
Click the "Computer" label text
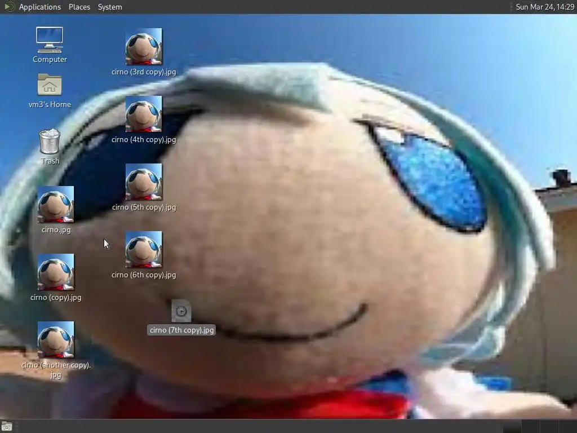50,59
